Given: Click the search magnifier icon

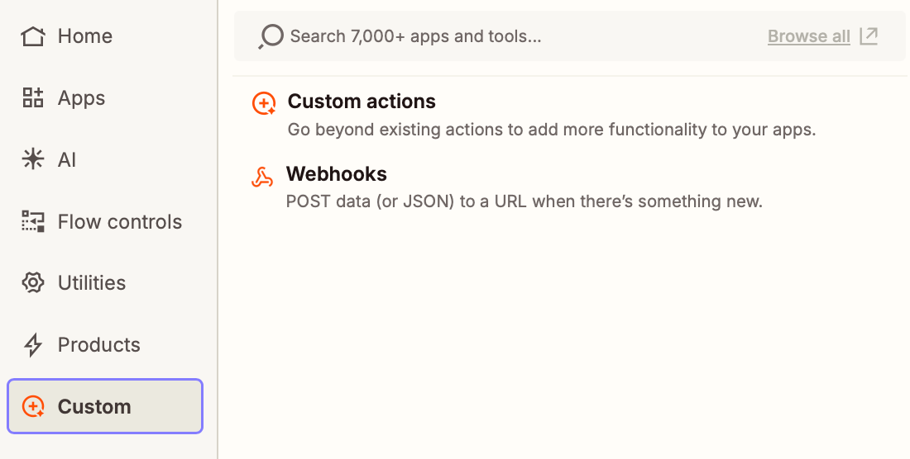Looking at the screenshot, I should 271,37.
